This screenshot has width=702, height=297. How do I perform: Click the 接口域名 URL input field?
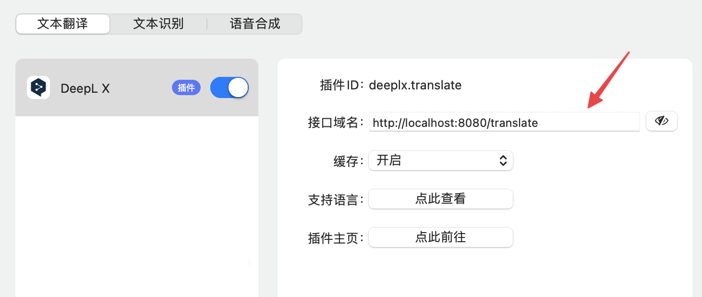click(x=505, y=122)
